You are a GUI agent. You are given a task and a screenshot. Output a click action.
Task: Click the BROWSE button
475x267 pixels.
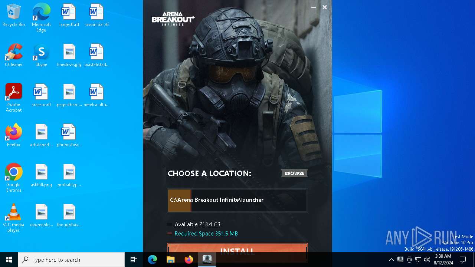point(294,173)
